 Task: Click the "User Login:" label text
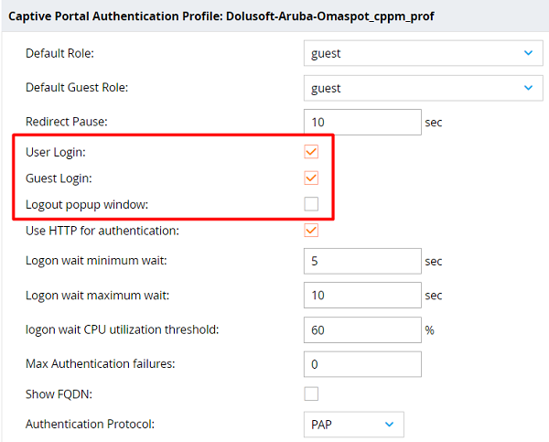coord(56,151)
